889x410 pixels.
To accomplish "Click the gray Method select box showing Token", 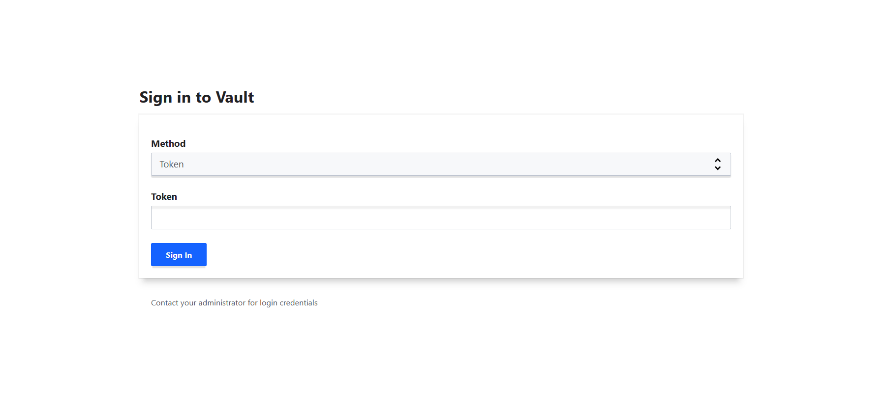I will 441,164.
